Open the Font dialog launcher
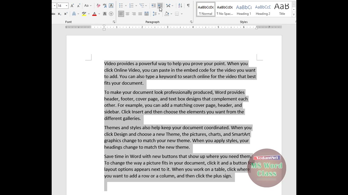 [x=114, y=22]
